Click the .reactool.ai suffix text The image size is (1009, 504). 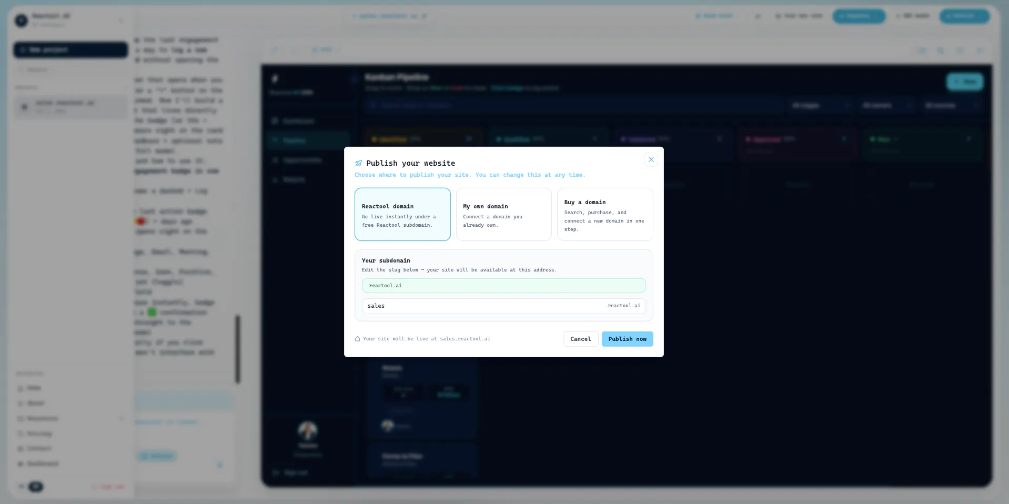click(623, 306)
